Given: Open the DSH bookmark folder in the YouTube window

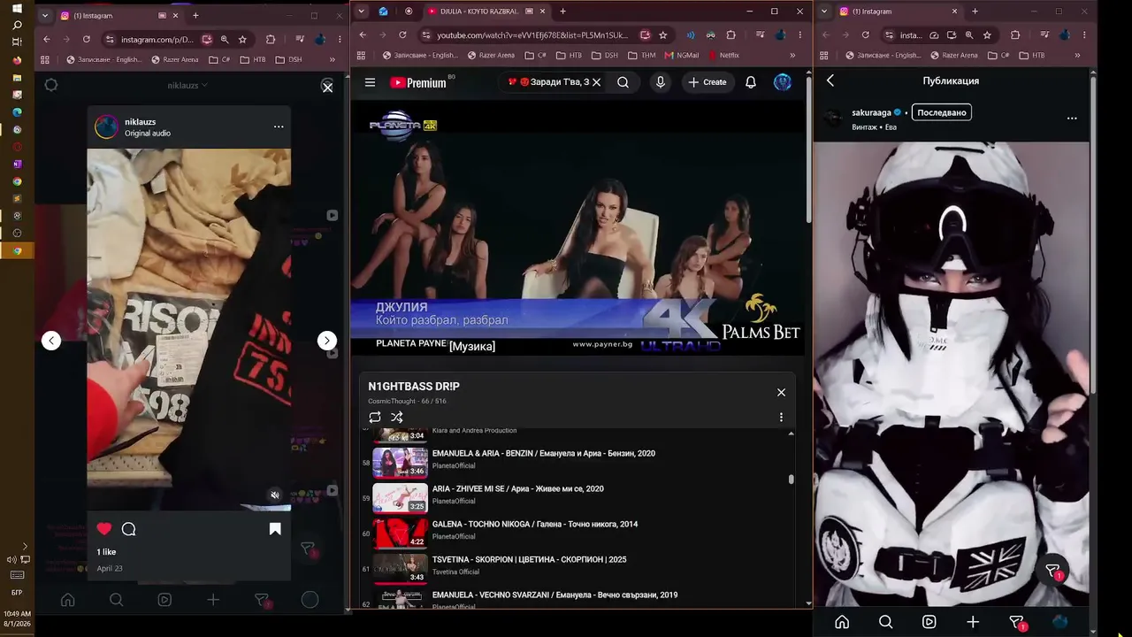Looking at the screenshot, I should 606,55.
